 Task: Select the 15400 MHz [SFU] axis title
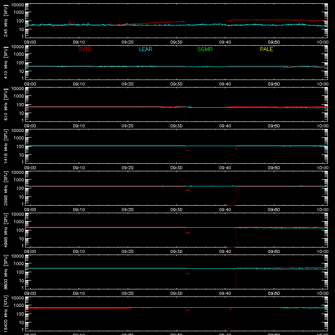[x=5, y=314]
